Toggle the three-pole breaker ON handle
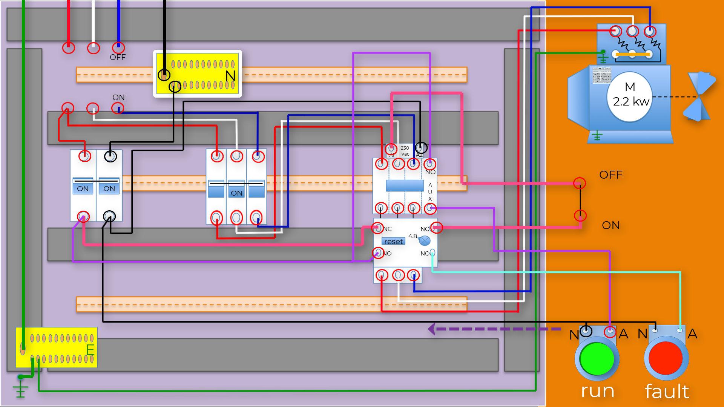The height and width of the screenshot is (407, 724). point(236,189)
